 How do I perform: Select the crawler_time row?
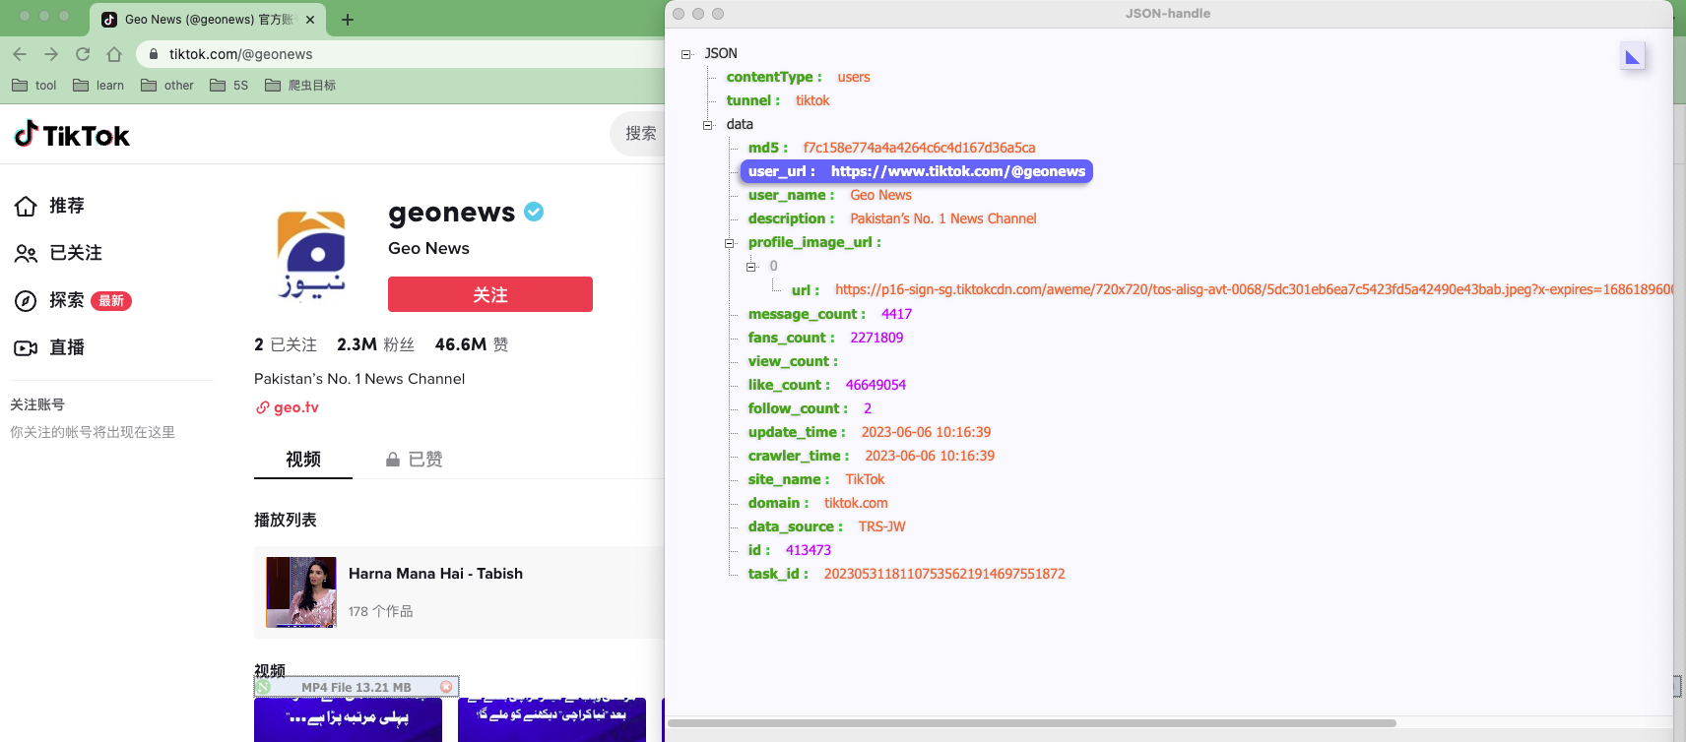coord(872,456)
